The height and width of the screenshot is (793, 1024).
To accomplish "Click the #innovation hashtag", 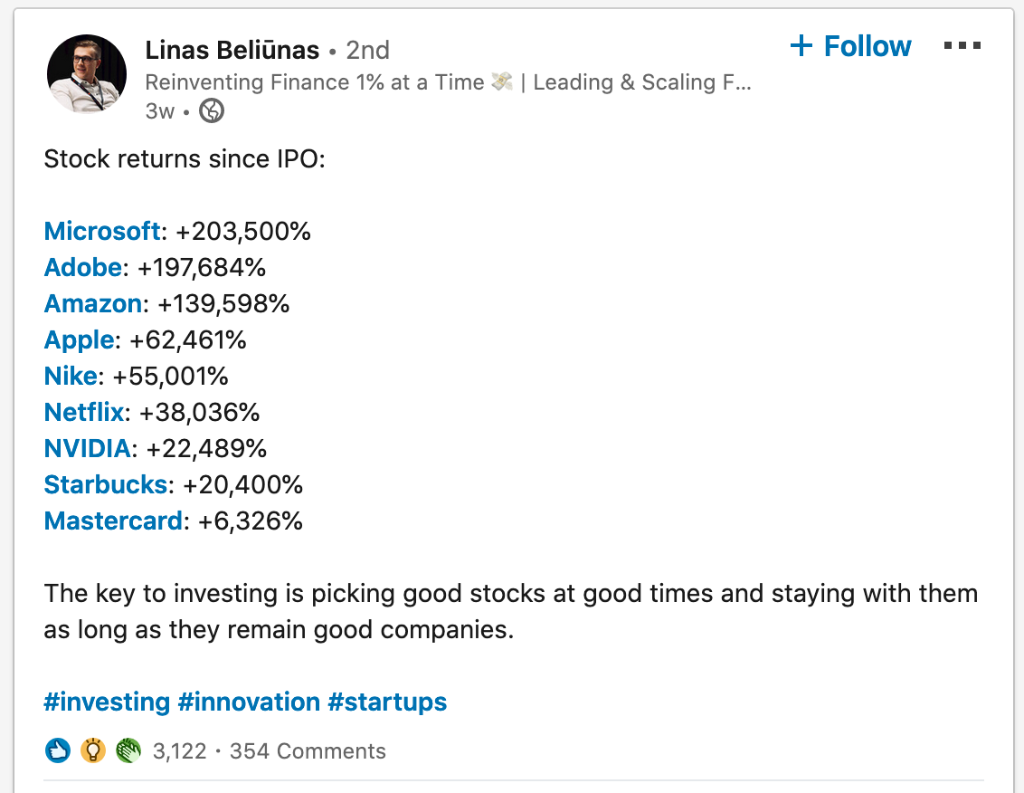I will coord(249,702).
